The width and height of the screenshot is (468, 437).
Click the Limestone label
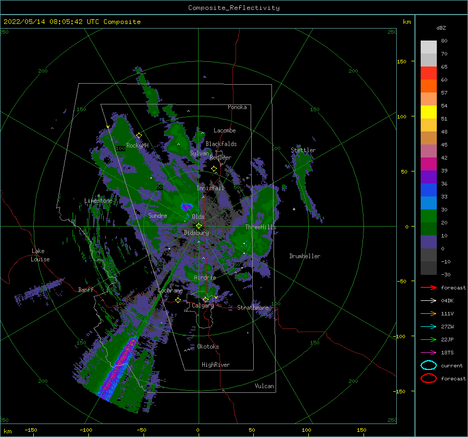click(98, 201)
